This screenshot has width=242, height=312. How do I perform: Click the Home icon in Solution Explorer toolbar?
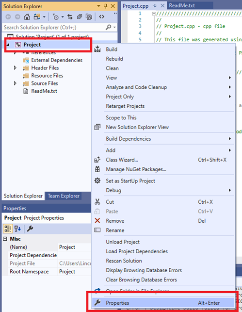coord(27,17)
